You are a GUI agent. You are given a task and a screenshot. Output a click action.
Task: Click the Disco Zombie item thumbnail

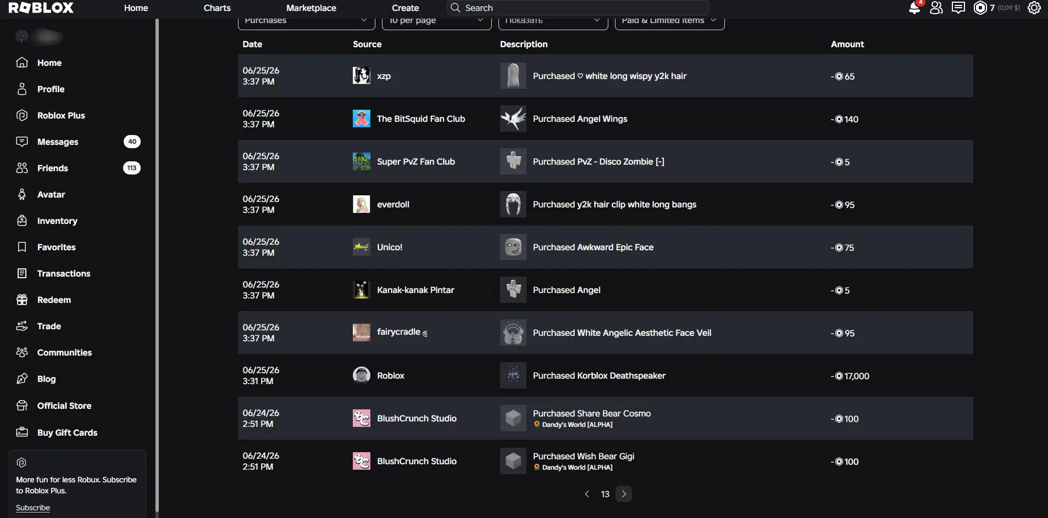(513, 161)
